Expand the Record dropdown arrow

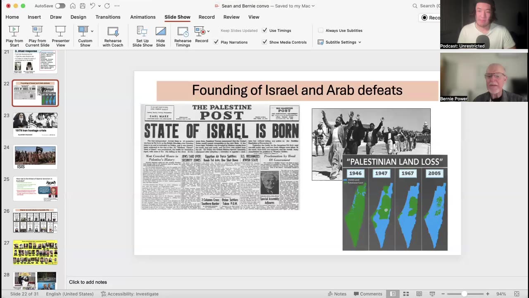point(208,31)
